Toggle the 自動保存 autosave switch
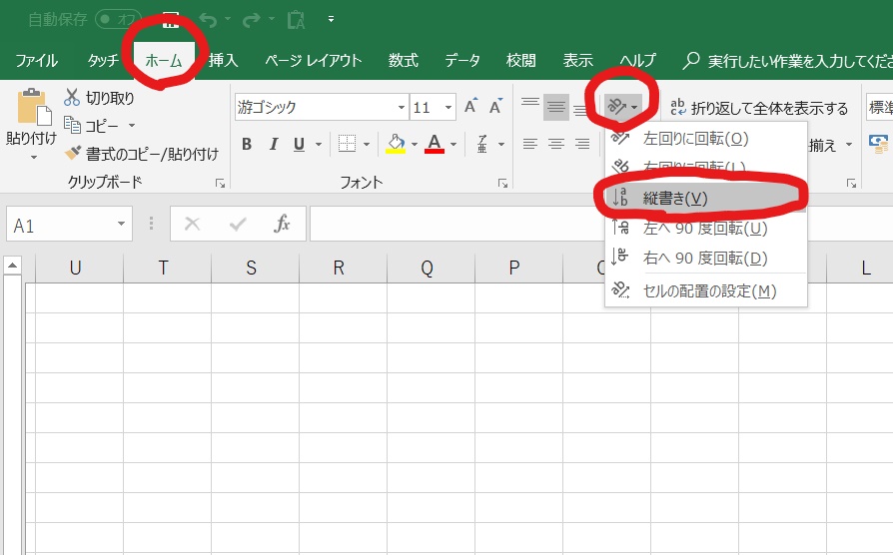The width and height of the screenshot is (893, 555). point(117,19)
